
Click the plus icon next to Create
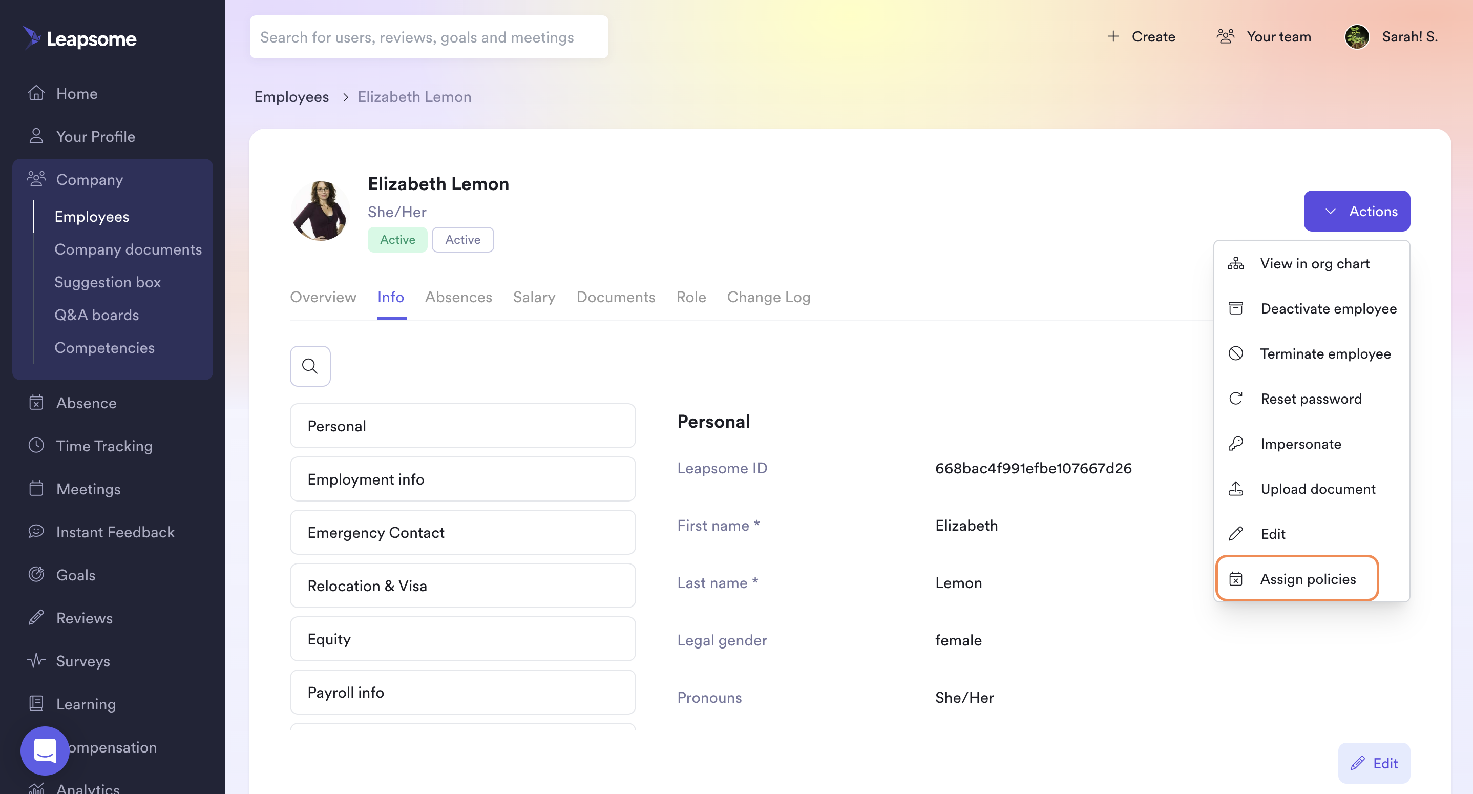[1113, 36]
